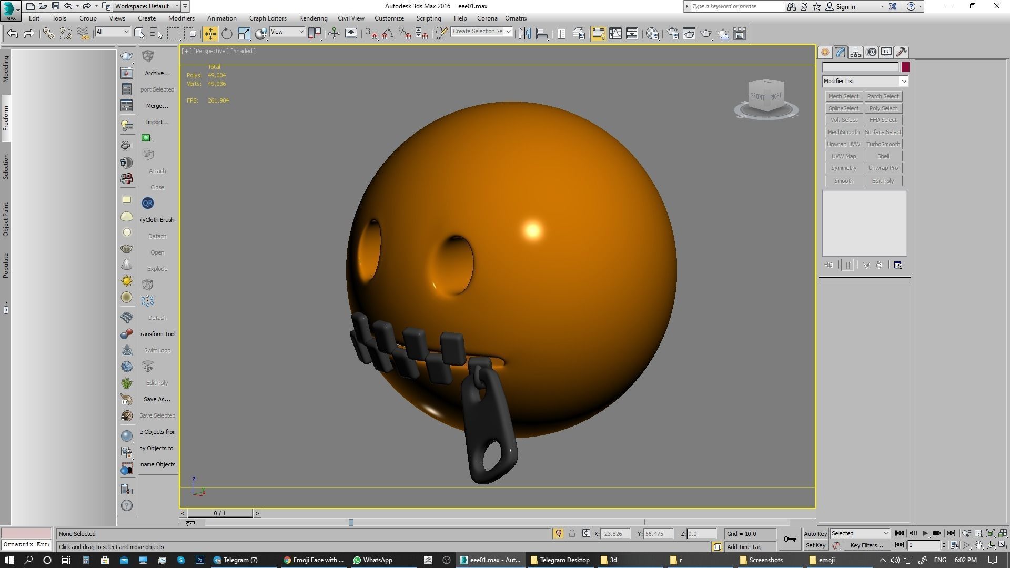Click the Pan View hand icon
This screenshot has width=1010, height=568.
tap(978, 545)
